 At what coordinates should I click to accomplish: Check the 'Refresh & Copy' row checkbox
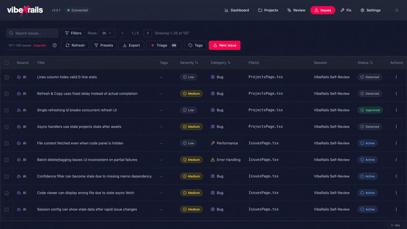point(7,94)
